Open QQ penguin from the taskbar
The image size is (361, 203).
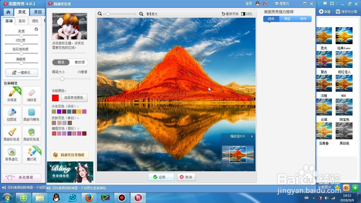tap(56, 198)
